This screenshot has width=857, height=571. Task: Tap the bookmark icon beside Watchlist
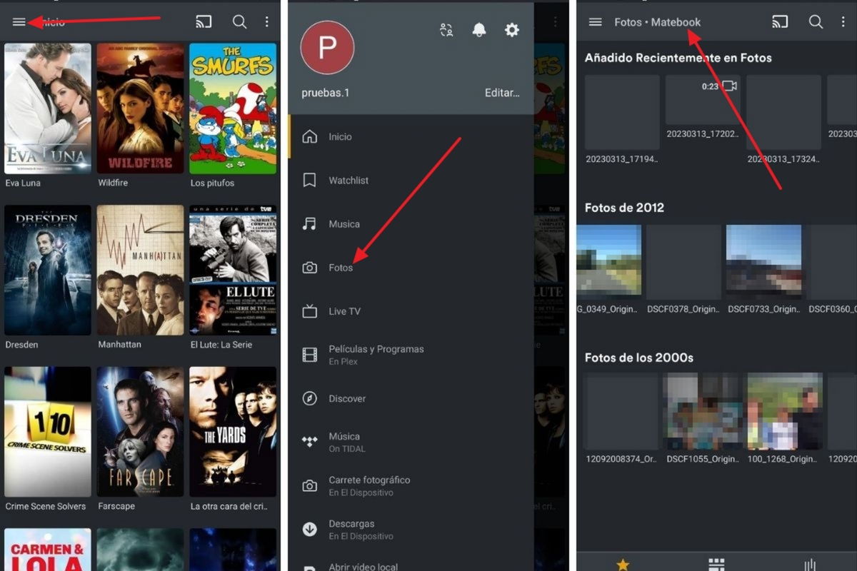pyautogui.click(x=309, y=181)
